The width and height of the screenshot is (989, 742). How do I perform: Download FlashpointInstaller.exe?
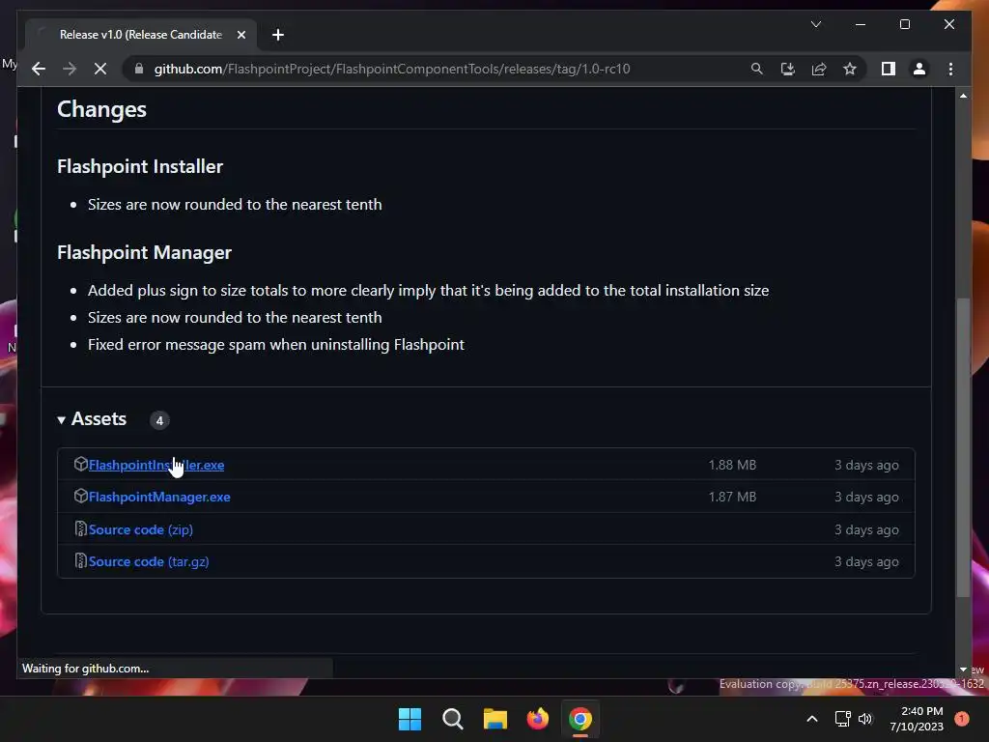[155, 465]
